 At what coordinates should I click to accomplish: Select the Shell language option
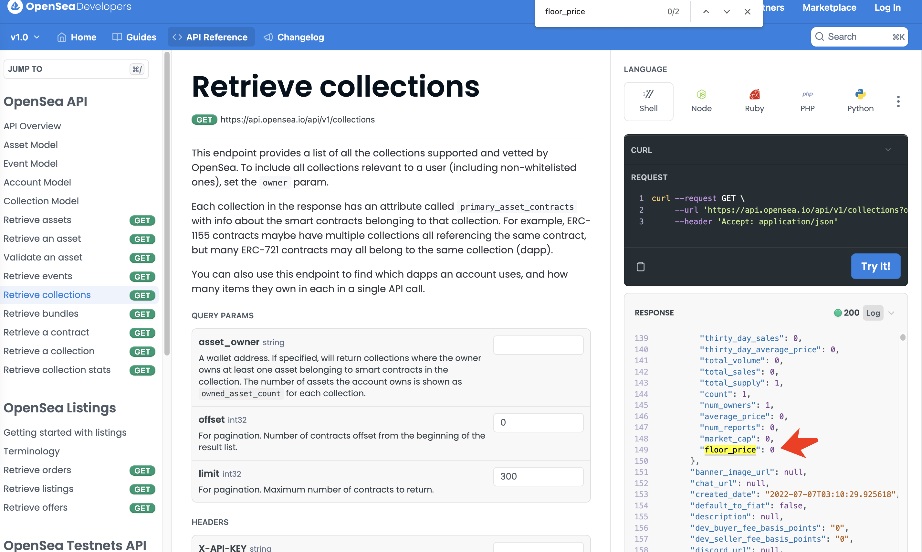[648, 101]
